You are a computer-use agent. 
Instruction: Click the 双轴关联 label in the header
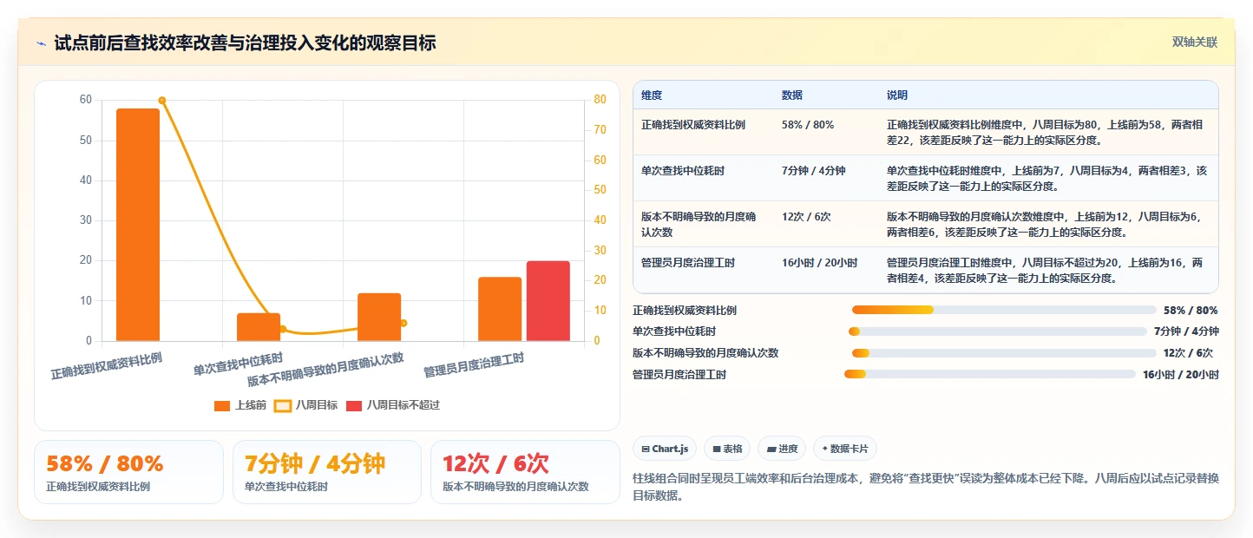1195,43
